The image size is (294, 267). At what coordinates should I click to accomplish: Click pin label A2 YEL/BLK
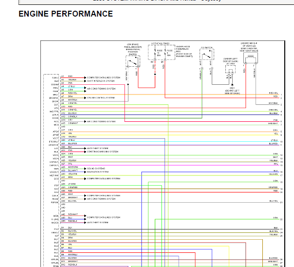(x=69, y=79)
